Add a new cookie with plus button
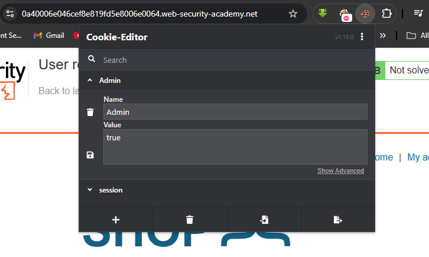429x257 pixels. [116, 220]
